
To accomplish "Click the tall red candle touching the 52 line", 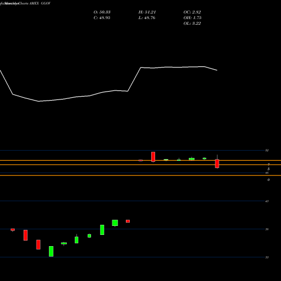I will click(153, 157).
